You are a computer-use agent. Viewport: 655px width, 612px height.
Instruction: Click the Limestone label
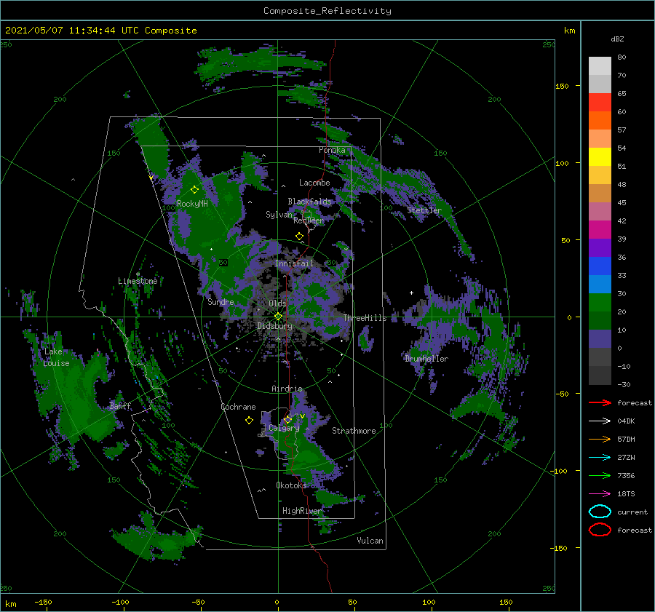[138, 281]
